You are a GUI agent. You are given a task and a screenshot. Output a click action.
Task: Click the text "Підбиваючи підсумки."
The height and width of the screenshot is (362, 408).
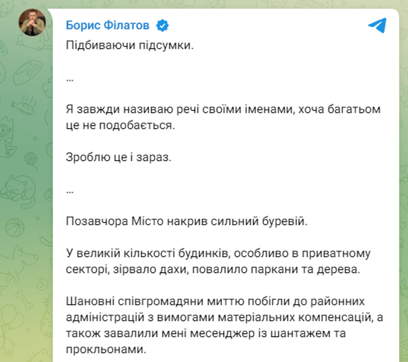point(131,47)
